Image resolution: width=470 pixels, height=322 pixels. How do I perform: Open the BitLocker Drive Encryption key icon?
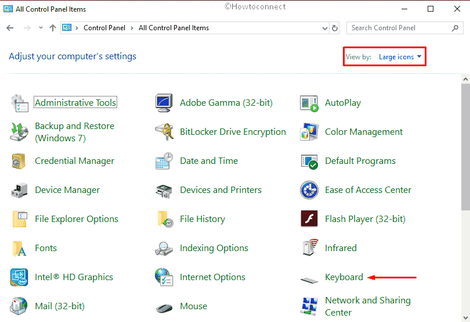pyautogui.click(x=164, y=131)
